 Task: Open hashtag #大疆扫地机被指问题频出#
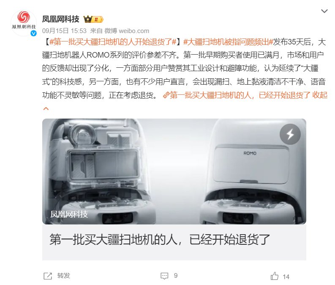point(228,42)
